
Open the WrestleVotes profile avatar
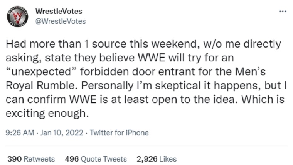click(18, 16)
